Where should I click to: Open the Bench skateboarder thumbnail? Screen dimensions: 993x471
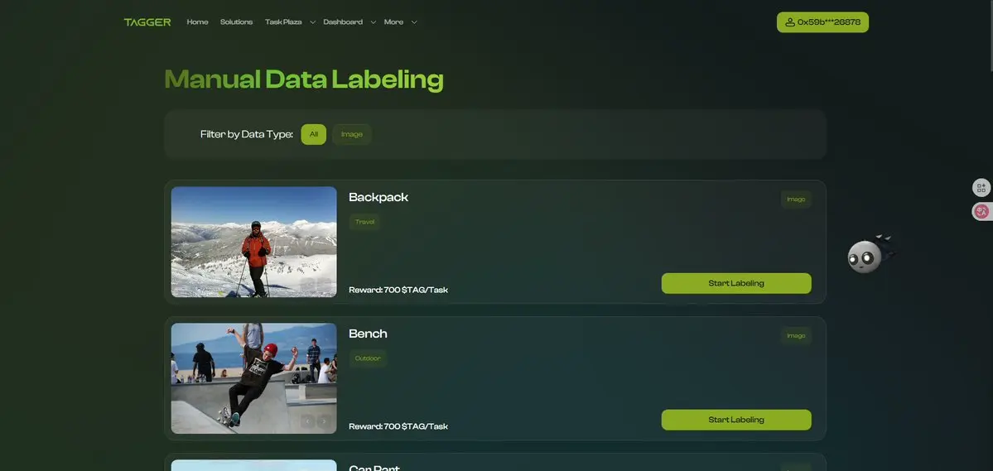[254, 378]
